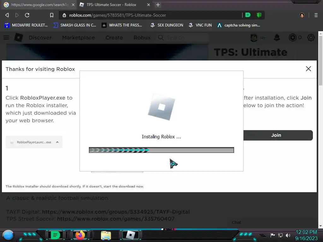Viewport: 323px width, 242px height.
Task: Open the Create menu item
Action: click(x=114, y=38)
